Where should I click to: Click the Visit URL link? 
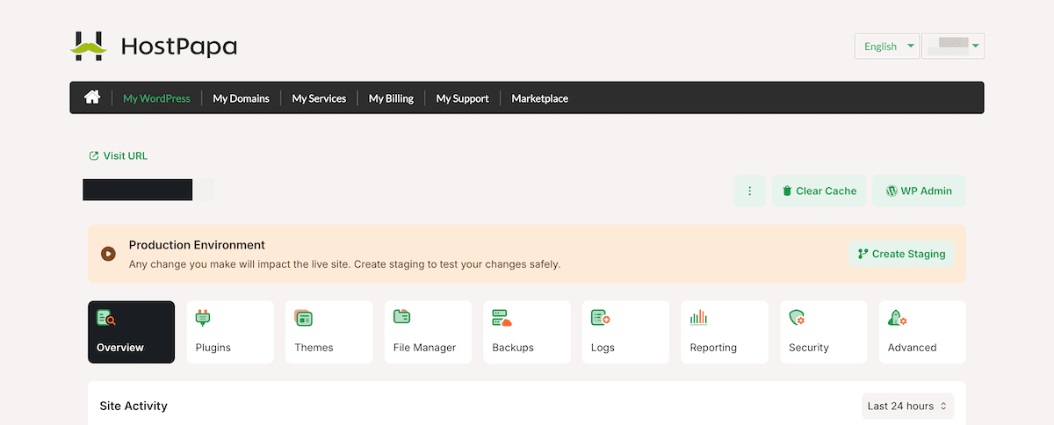point(118,155)
